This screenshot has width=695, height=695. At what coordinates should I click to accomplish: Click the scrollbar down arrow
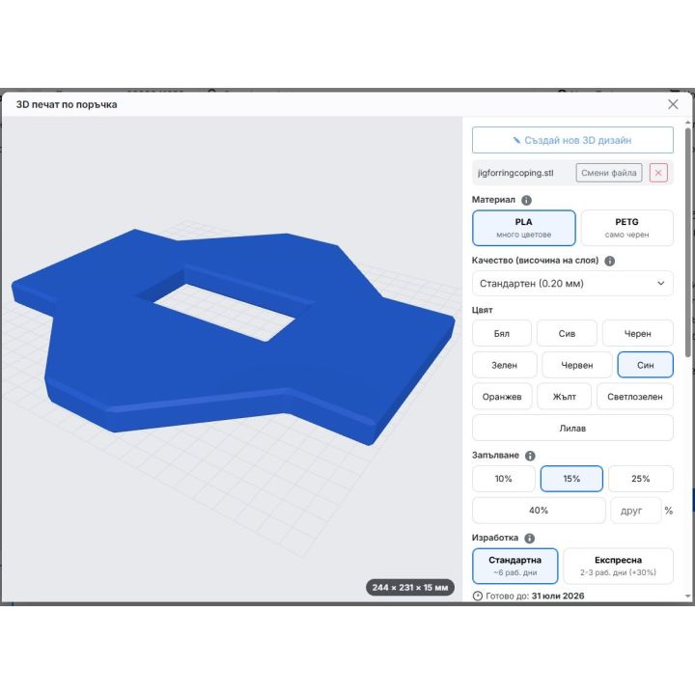click(x=687, y=597)
